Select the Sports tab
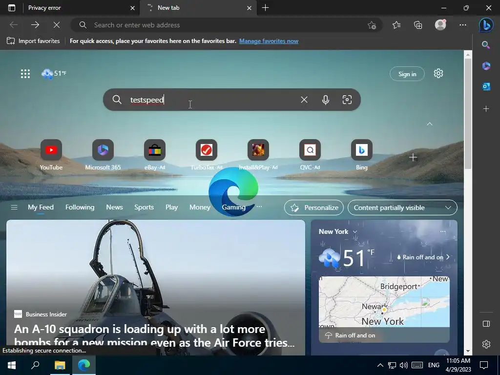 coord(144,207)
